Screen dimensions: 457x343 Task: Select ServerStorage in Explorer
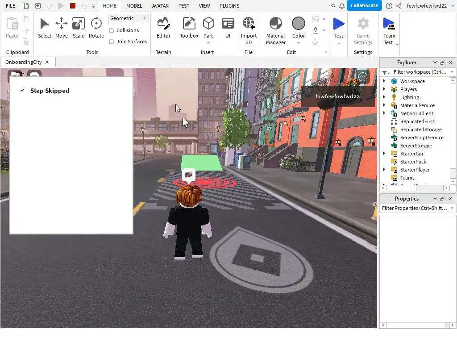tap(415, 146)
